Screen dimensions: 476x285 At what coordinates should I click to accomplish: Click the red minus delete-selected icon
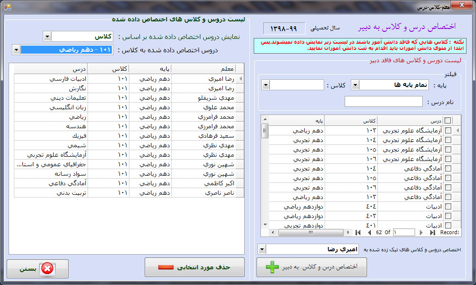click(x=166, y=267)
